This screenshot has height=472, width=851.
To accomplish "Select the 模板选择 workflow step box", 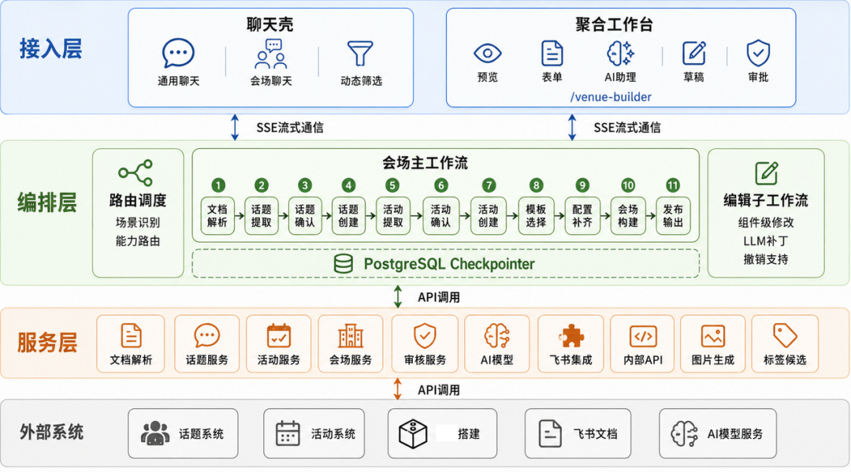I will click(x=536, y=215).
